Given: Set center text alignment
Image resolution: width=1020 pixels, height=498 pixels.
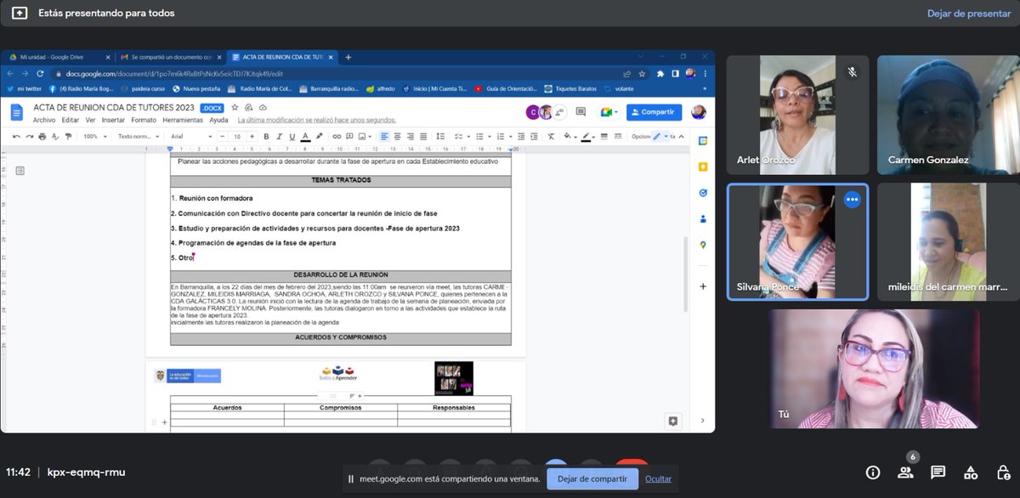Looking at the screenshot, I should tap(398, 136).
